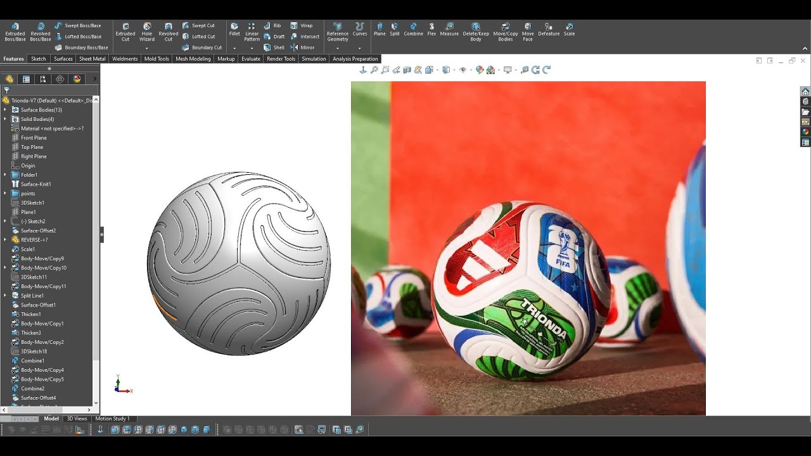Expand the Solid Bodies(4) folder

[x=5, y=119]
